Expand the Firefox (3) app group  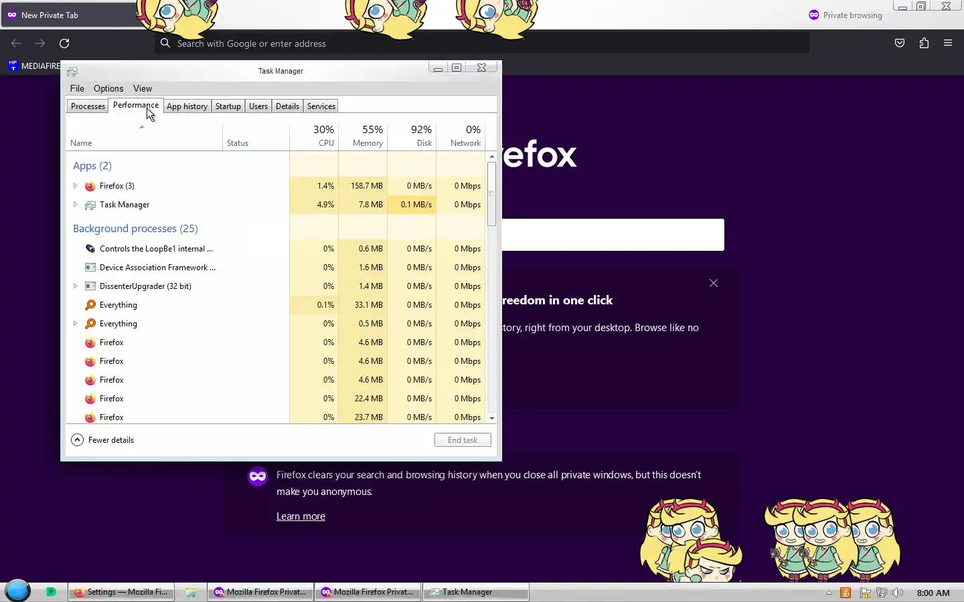coord(75,186)
